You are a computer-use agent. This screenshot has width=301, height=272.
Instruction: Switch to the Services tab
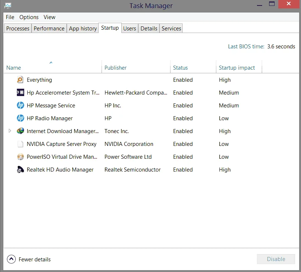tap(171, 28)
